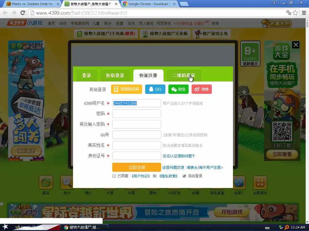The height and width of the screenshot is (231, 309).
Task: Uncheck the 自动登录 checkbox
Action: pyautogui.click(x=184, y=176)
